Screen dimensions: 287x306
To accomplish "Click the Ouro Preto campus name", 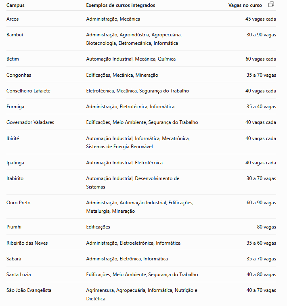I will click(x=18, y=203).
